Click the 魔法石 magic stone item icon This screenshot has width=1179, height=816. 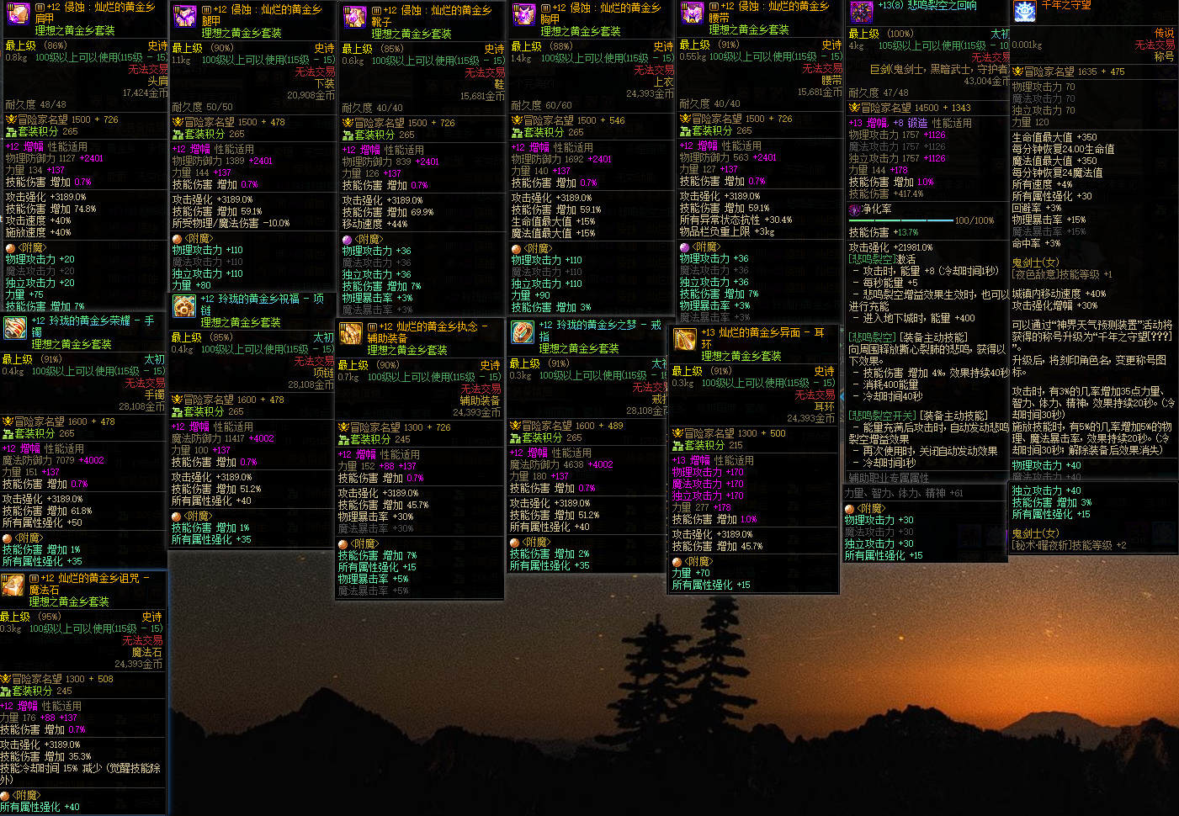point(13,585)
